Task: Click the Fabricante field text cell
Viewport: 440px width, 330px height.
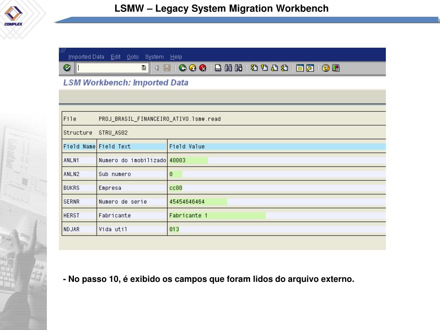Action: (132, 215)
